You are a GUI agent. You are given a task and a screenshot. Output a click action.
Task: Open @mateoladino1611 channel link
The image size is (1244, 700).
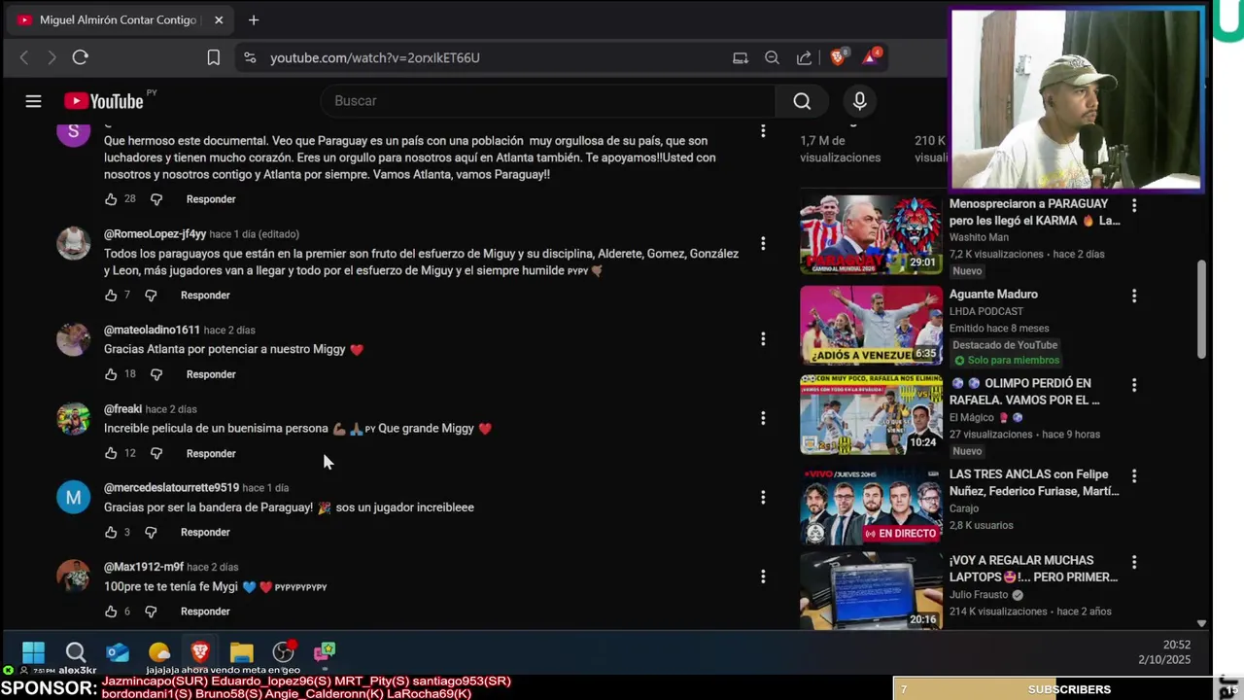[x=152, y=330]
